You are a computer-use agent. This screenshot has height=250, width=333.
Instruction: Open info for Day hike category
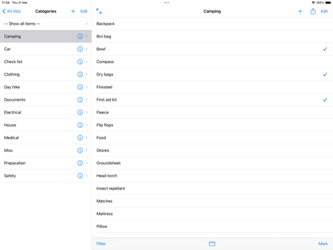coord(80,87)
